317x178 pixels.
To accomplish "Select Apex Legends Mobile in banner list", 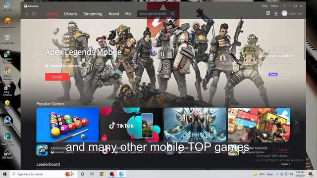I will pyautogui.click(x=276, y=56).
